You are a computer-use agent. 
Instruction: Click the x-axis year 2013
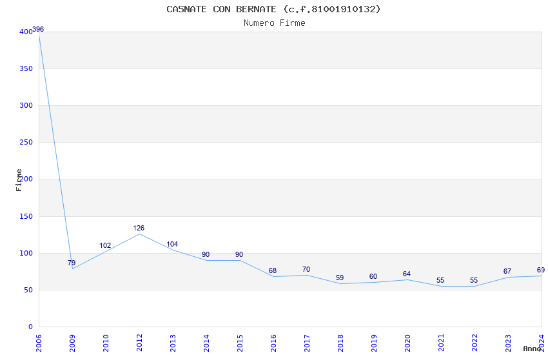pyautogui.click(x=173, y=343)
